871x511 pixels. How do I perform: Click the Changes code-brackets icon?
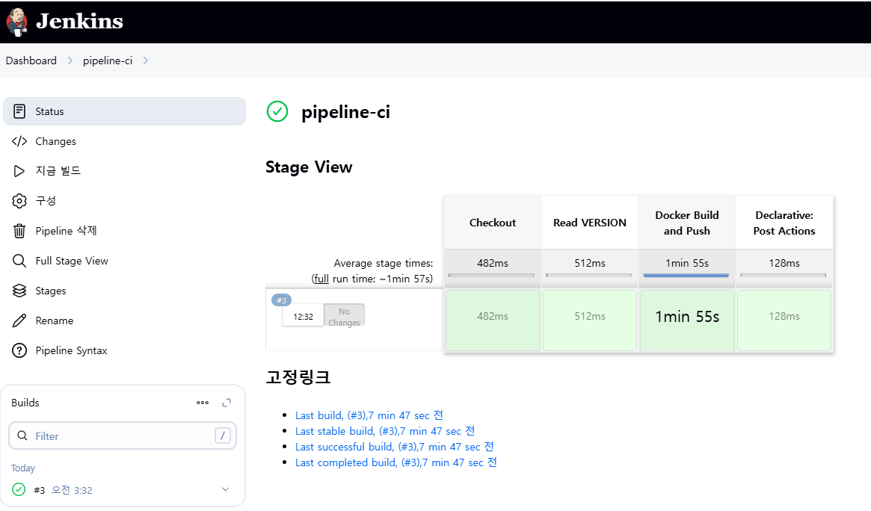point(19,141)
